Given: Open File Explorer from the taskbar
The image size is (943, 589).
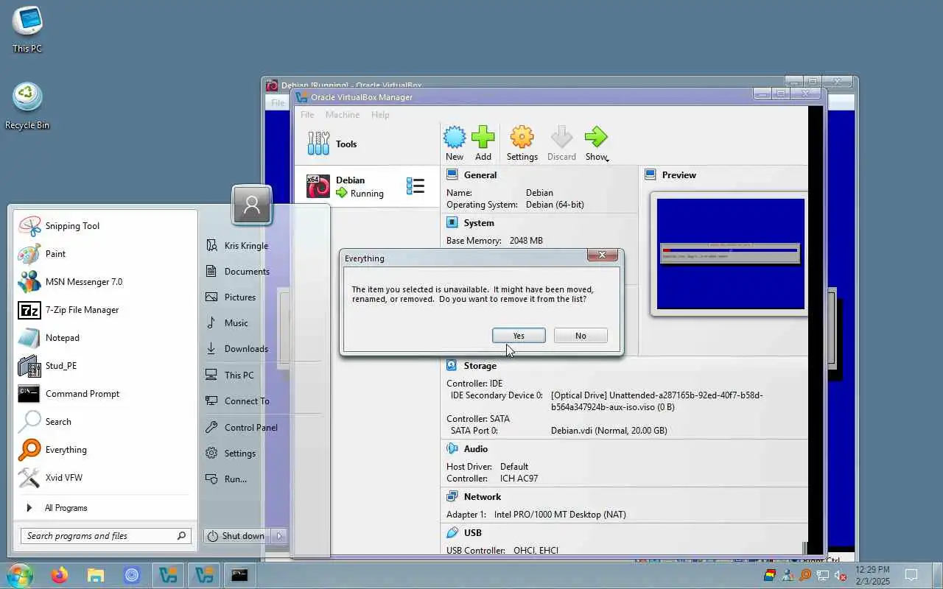Looking at the screenshot, I should pyautogui.click(x=96, y=575).
